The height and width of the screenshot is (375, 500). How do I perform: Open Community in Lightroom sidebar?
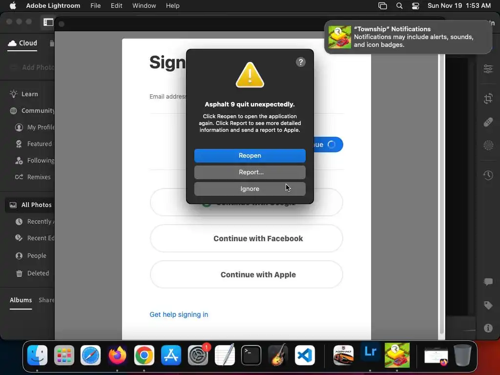pos(32,111)
